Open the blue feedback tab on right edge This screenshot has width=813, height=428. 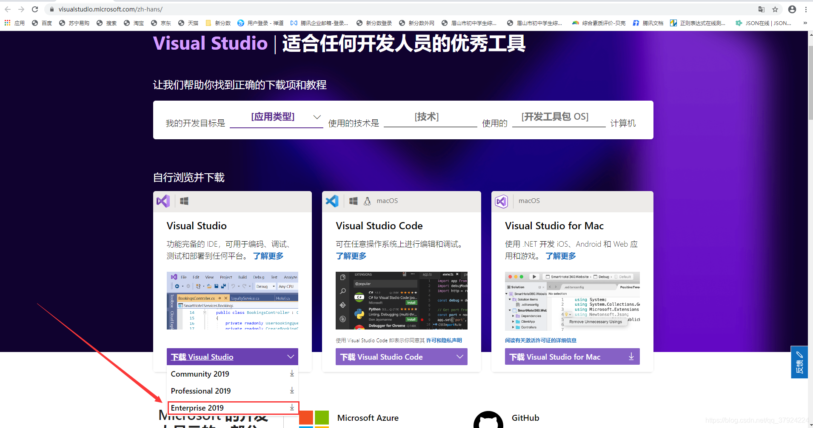coord(799,362)
